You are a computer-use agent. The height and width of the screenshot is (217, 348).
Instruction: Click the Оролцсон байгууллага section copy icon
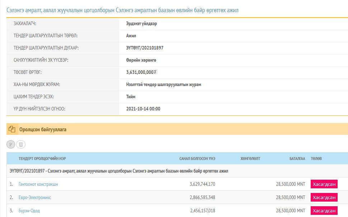click(x=12, y=129)
